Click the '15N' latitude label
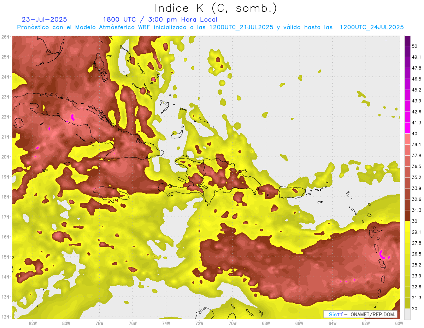This screenshot has width=424, height=328. coord(5,257)
